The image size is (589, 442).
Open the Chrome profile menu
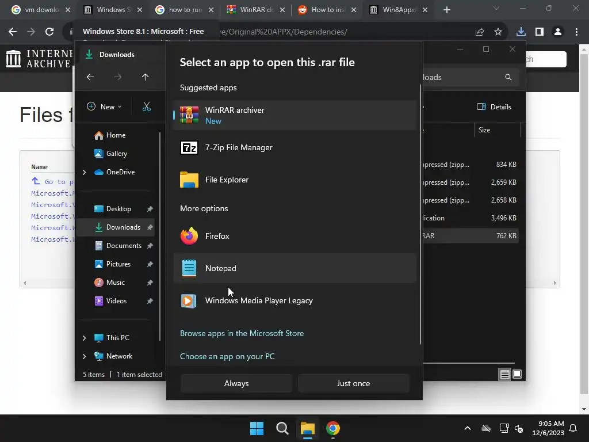(x=558, y=32)
